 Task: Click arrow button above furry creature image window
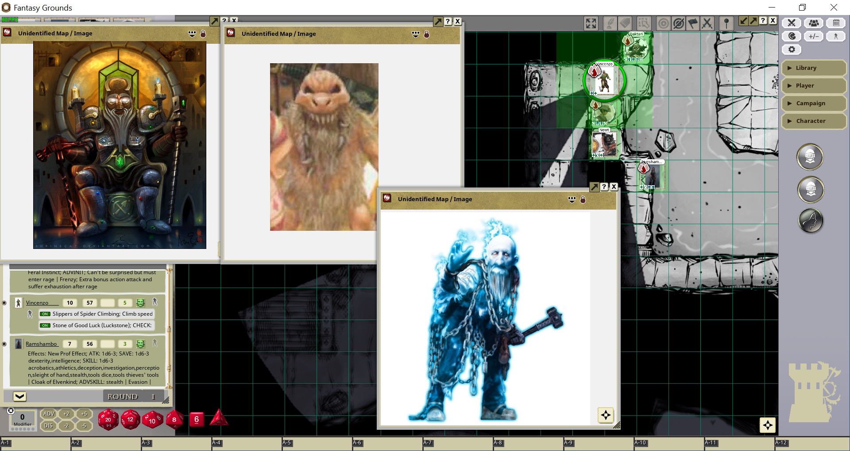tap(438, 21)
